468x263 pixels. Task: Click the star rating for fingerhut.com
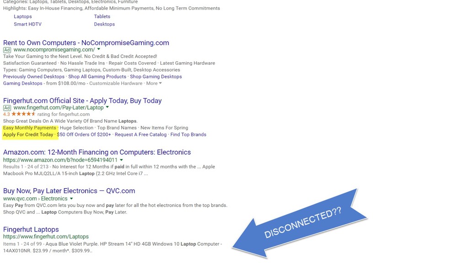tap(23, 114)
